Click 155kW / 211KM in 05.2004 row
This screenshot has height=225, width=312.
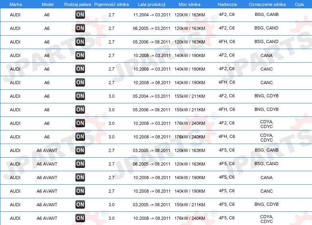click(x=190, y=96)
